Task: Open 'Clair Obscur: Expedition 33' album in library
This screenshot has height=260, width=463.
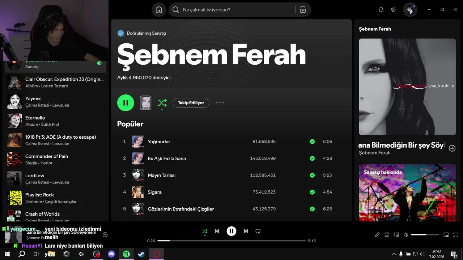Action: click(56, 82)
